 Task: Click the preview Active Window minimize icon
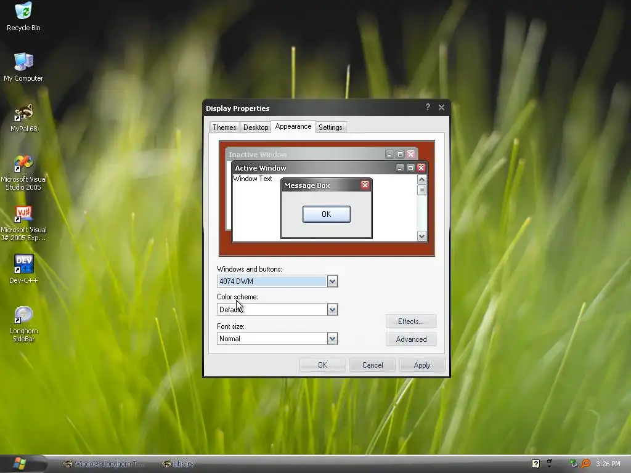pyautogui.click(x=399, y=168)
